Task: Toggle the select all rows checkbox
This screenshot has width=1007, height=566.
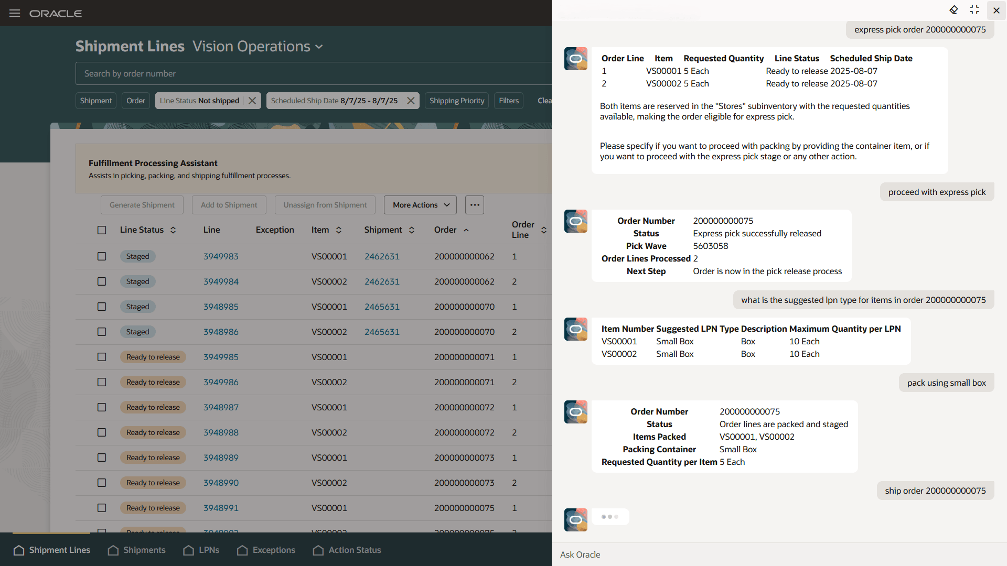Action: [102, 230]
